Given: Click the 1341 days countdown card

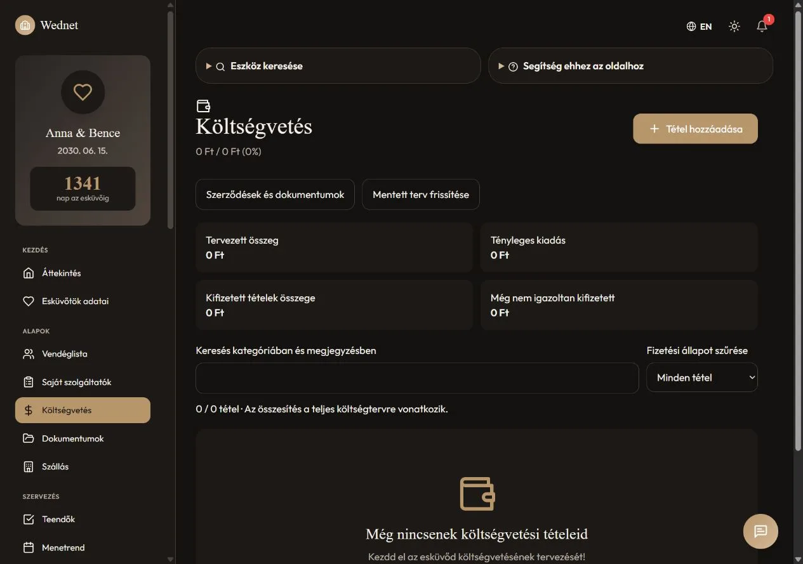Looking at the screenshot, I should pyautogui.click(x=83, y=188).
